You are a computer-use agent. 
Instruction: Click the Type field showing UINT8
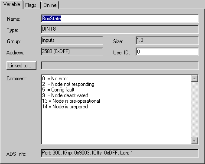[x=120, y=29]
